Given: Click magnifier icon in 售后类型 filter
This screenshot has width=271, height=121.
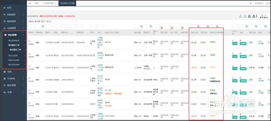Looking at the screenshot, I should tap(141, 26).
